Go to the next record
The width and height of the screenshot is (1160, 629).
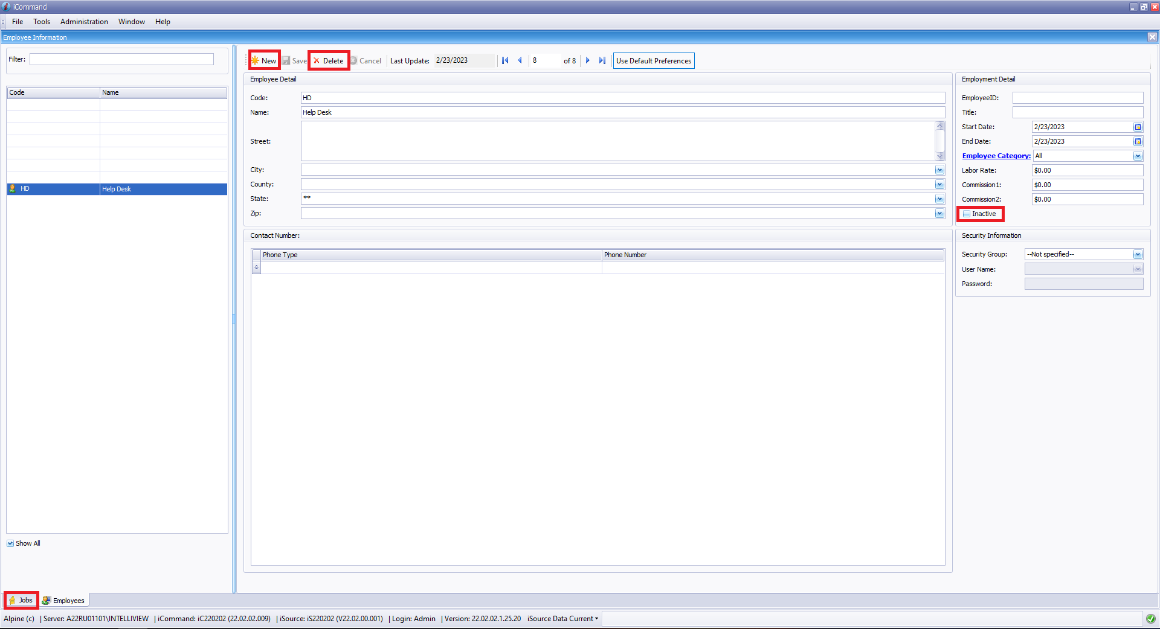(x=587, y=60)
